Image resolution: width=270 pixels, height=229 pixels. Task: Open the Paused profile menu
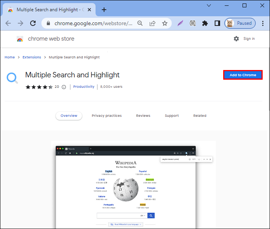[240, 23]
